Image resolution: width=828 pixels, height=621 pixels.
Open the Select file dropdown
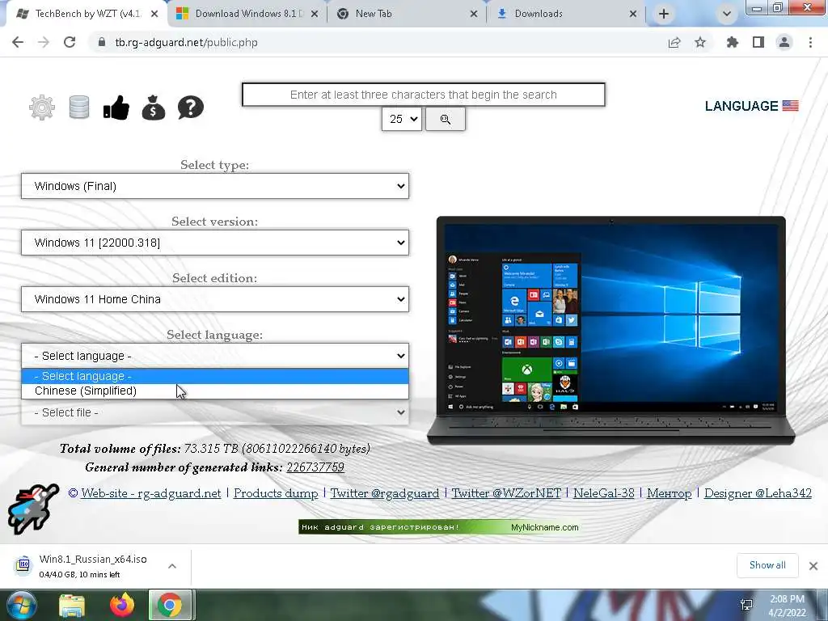(x=215, y=412)
